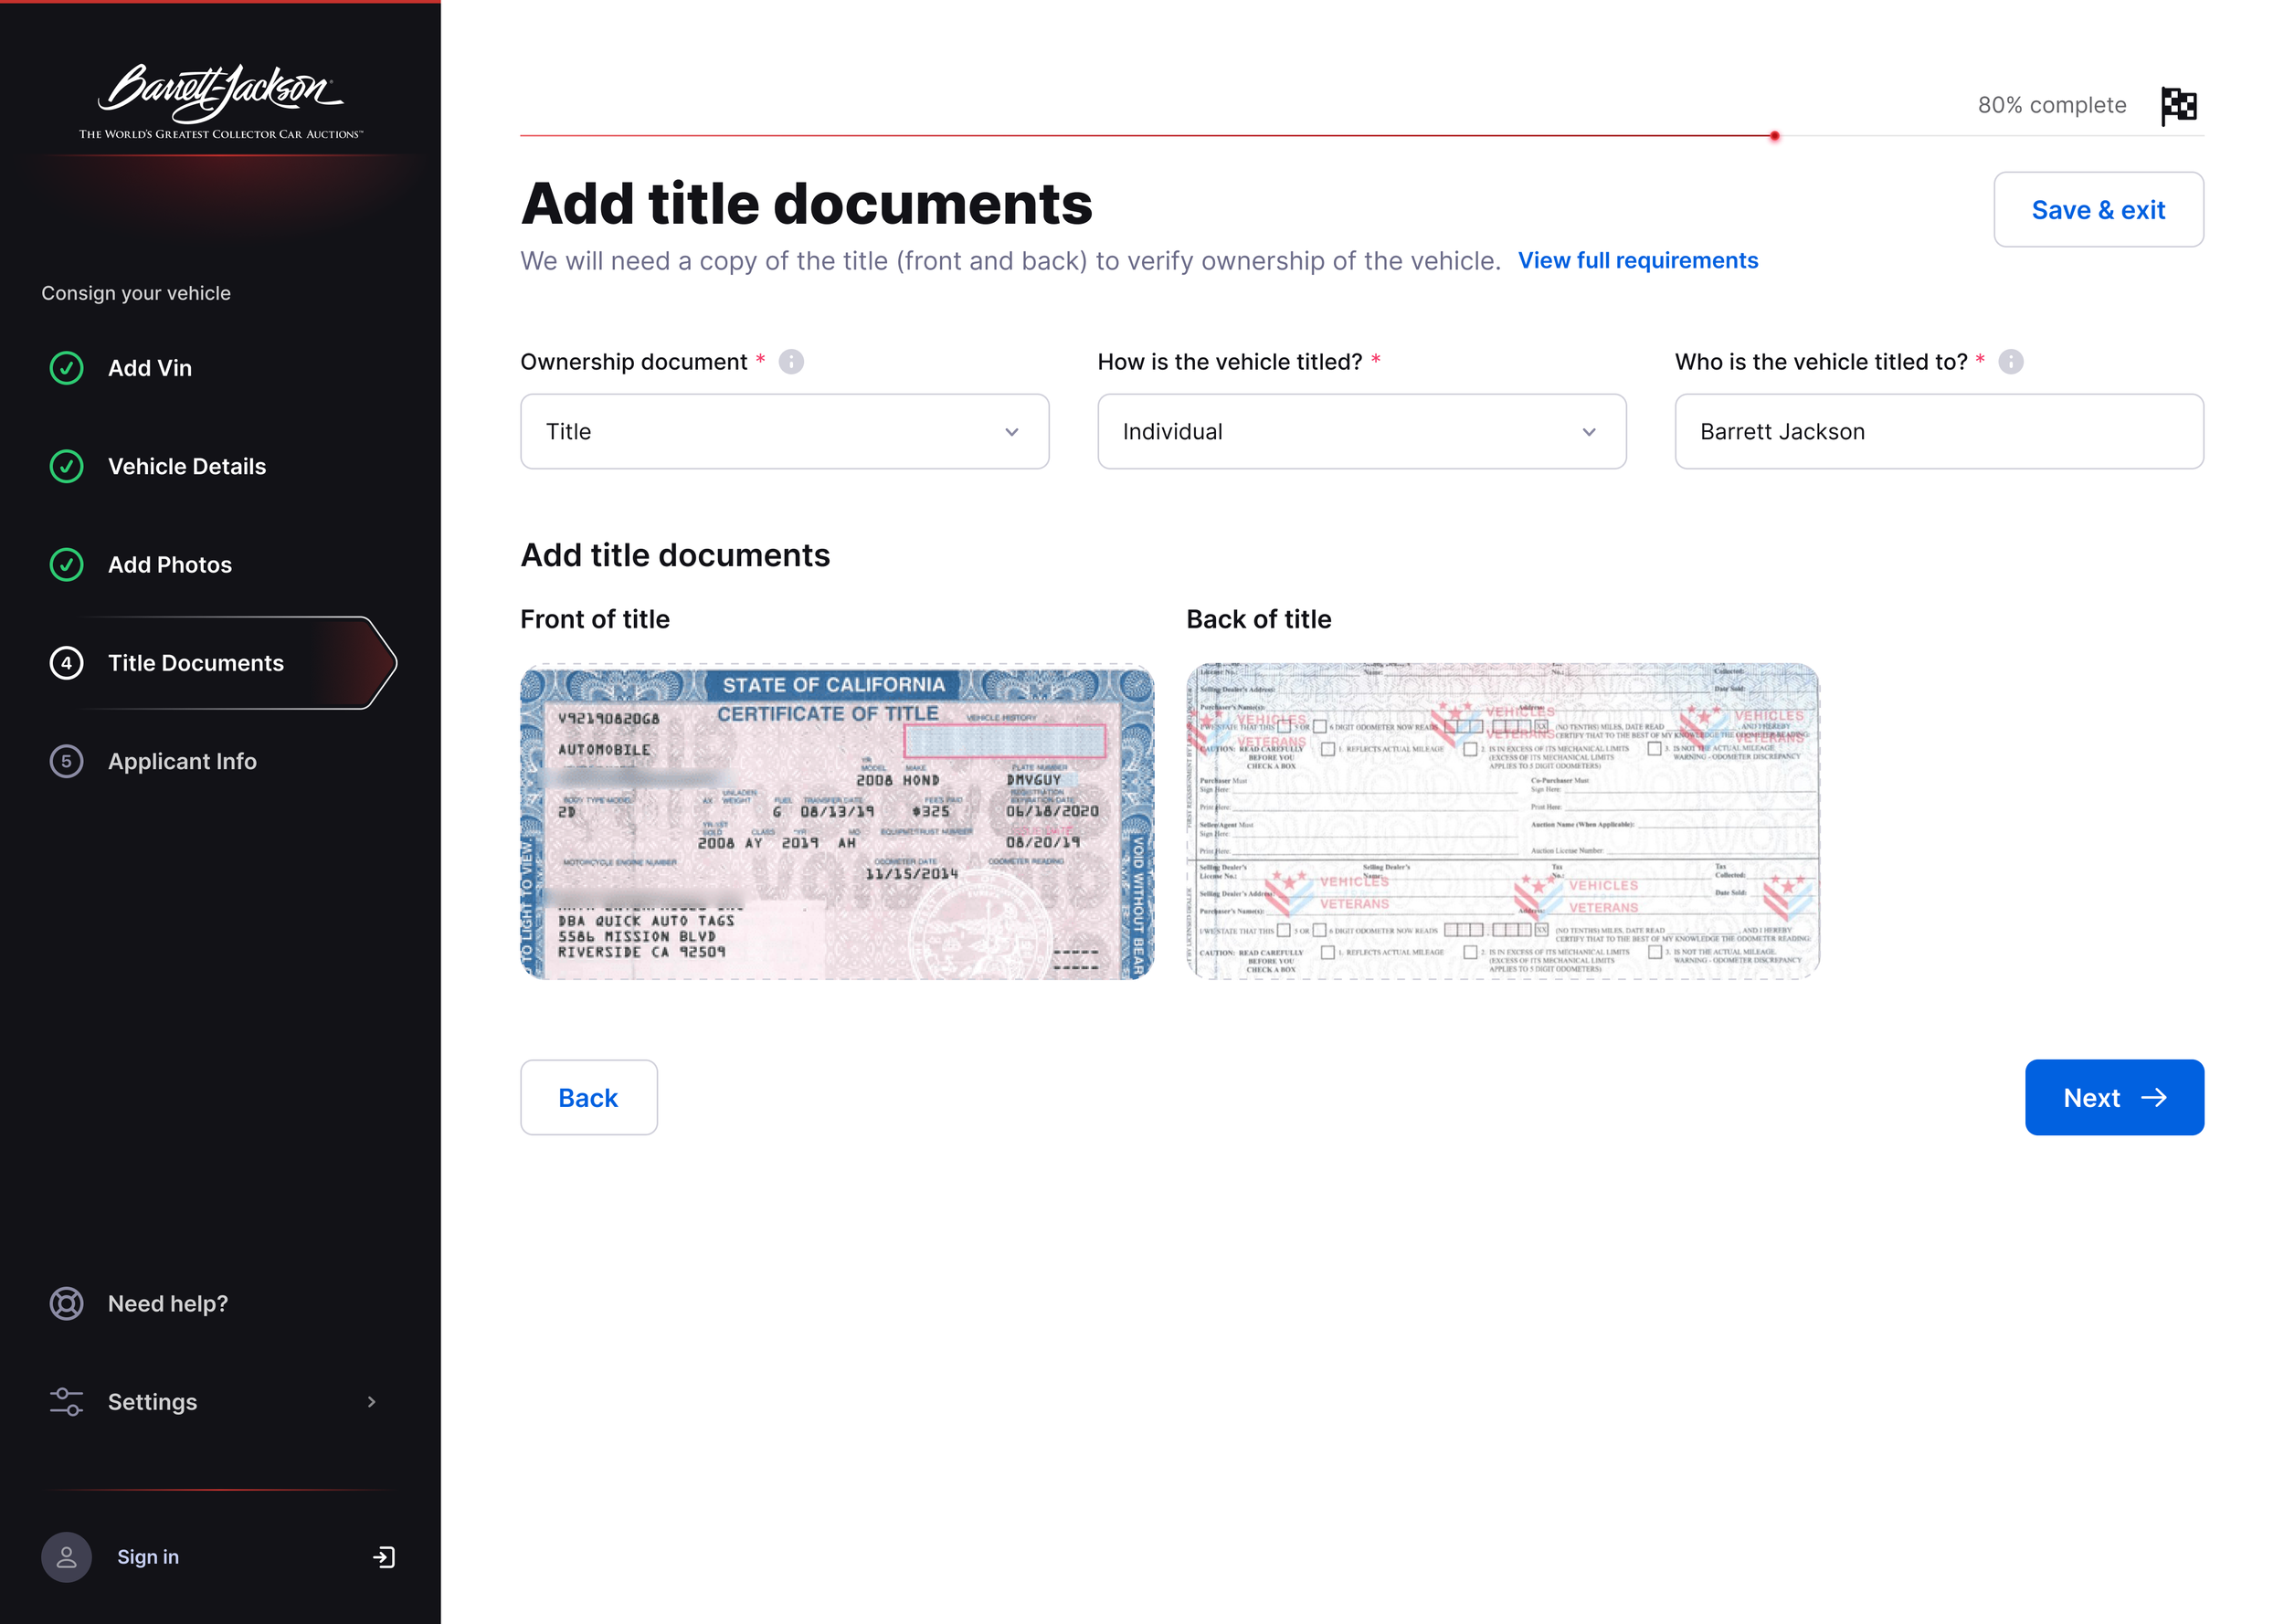Click the Save & exit button
This screenshot has width=2284, height=1624.
(2098, 210)
